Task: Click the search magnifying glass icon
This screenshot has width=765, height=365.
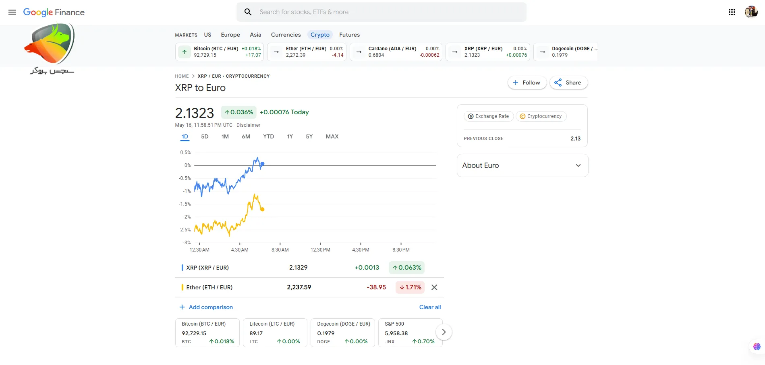Action: pos(248,12)
